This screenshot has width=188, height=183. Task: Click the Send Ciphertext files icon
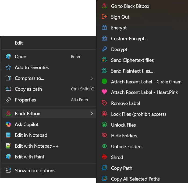point(104,60)
